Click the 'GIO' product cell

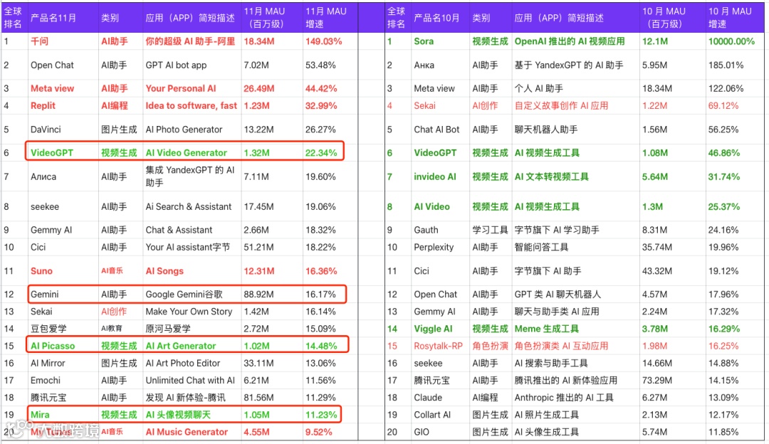point(422,432)
